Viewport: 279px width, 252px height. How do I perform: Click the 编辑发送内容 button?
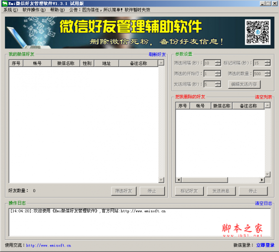point(244,84)
